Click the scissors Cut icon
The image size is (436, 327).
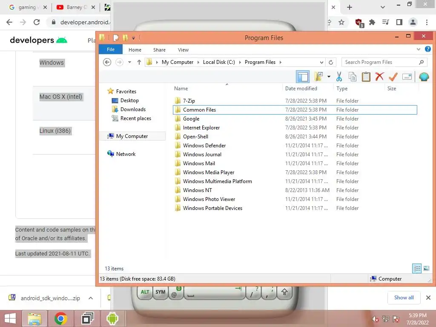[x=339, y=77]
